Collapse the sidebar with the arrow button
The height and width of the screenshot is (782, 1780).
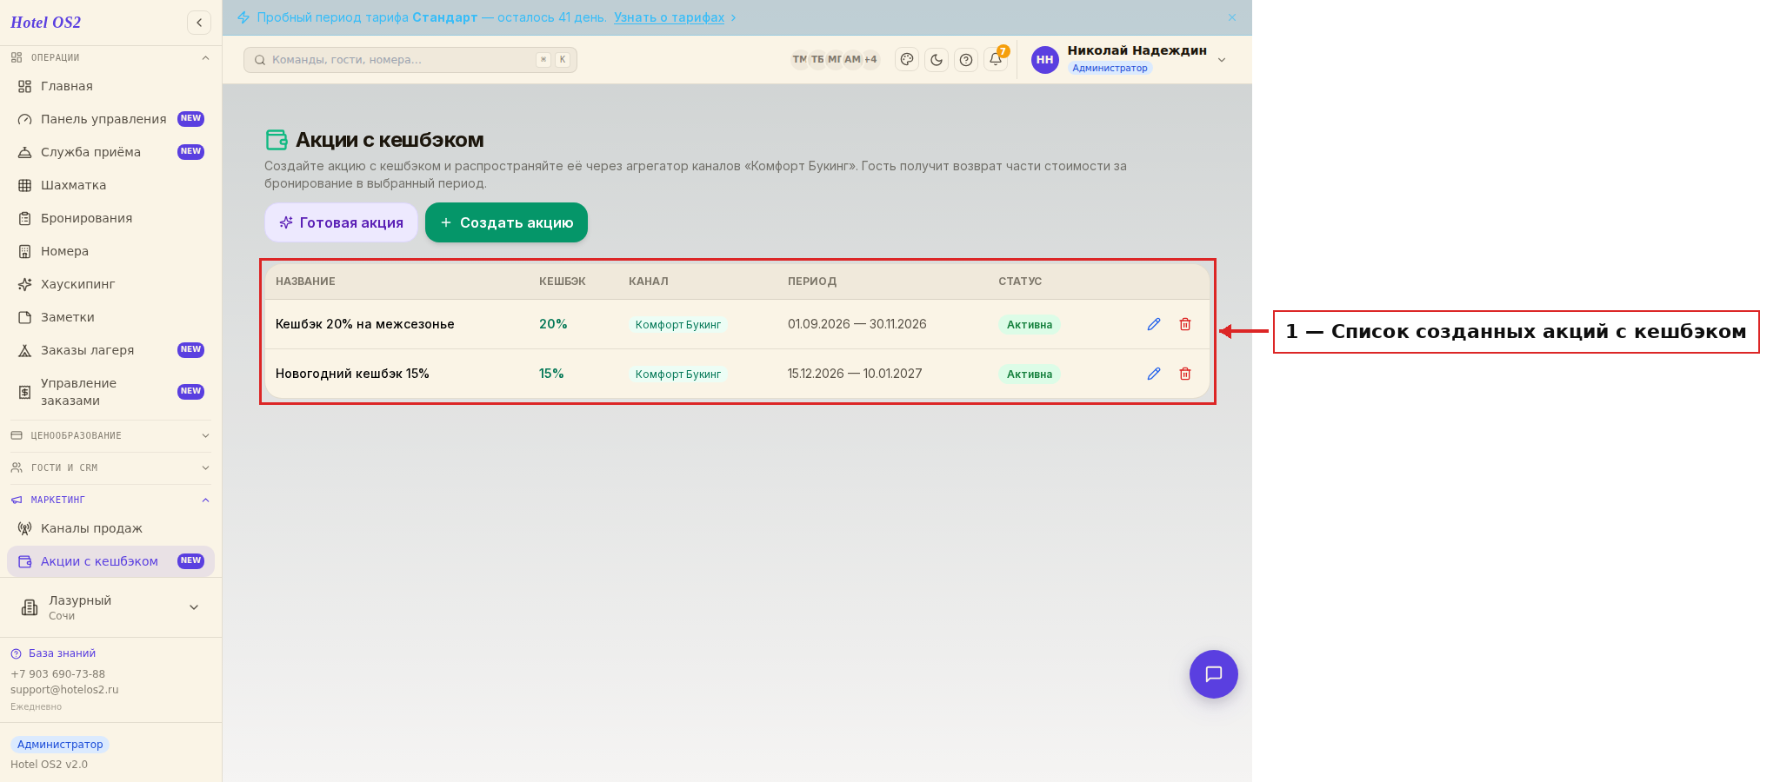click(x=199, y=23)
